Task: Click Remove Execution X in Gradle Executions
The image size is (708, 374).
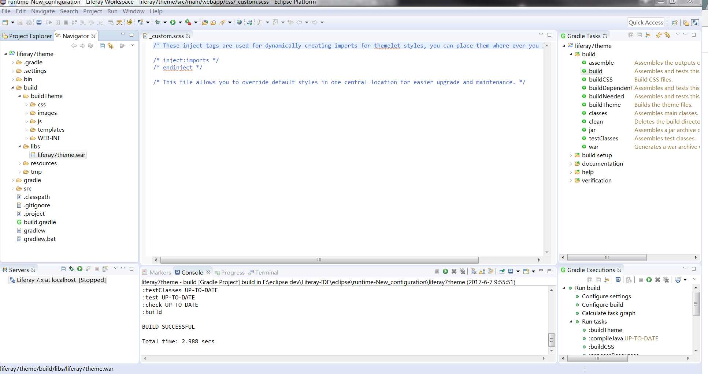Action: 657,280
